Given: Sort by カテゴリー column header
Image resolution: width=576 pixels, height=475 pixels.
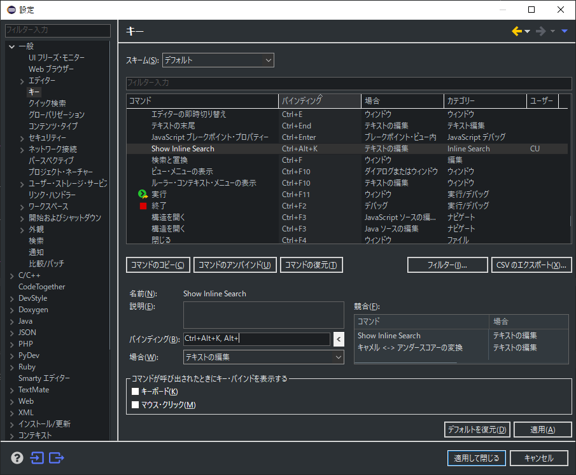Looking at the screenshot, I should 485,101.
